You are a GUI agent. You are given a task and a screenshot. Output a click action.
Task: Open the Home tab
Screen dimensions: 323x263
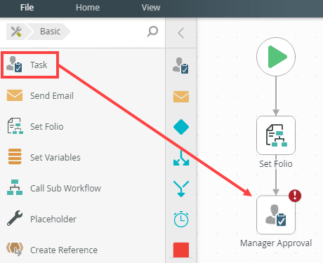pos(88,8)
